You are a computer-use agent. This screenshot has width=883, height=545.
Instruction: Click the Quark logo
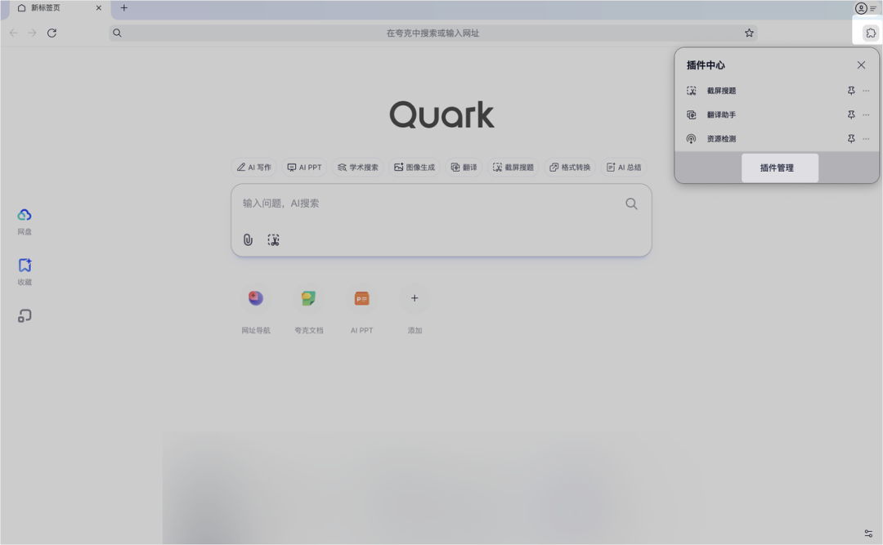point(442,115)
